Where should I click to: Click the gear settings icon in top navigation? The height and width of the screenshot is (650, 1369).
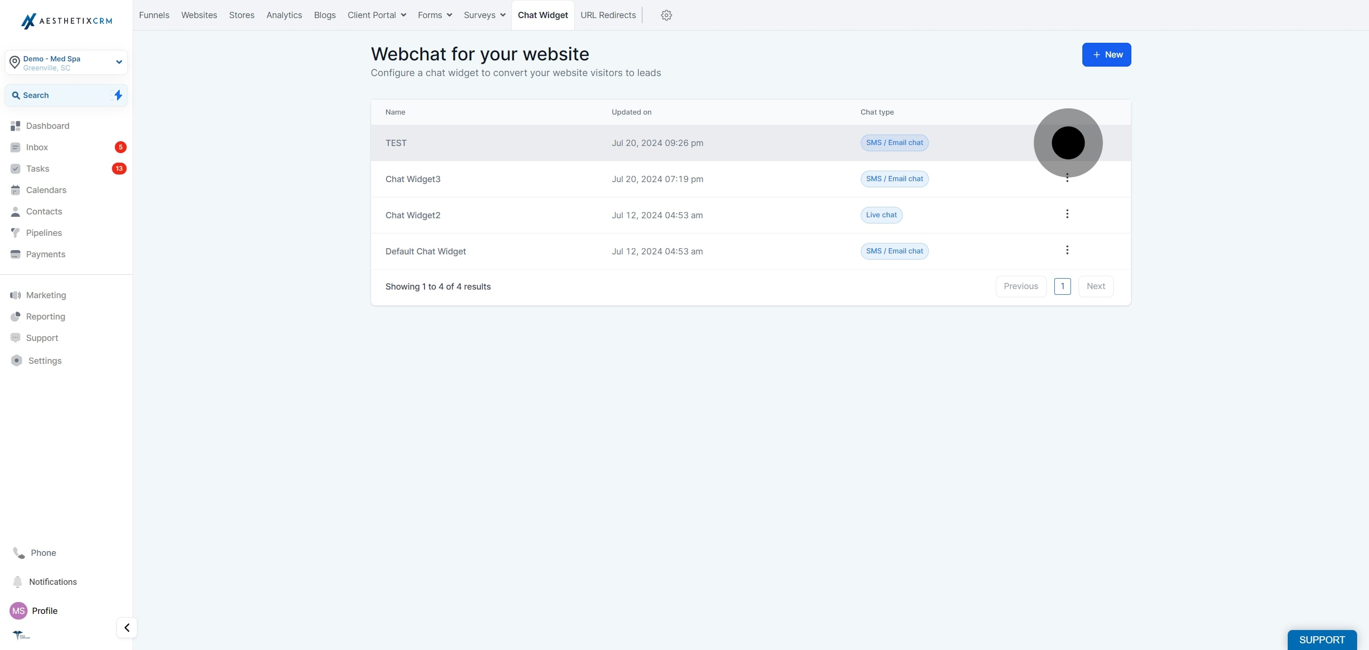pyautogui.click(x=666, y=15)
